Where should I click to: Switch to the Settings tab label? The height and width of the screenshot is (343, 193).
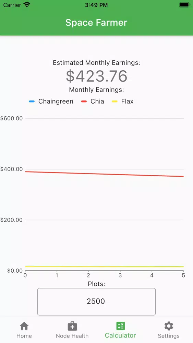click(169, 336)
